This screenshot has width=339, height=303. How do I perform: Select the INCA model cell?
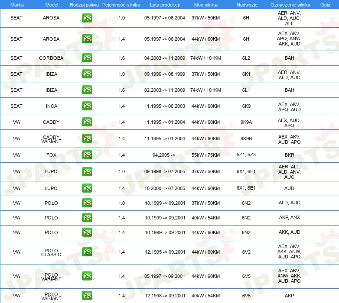pos(52,106)
